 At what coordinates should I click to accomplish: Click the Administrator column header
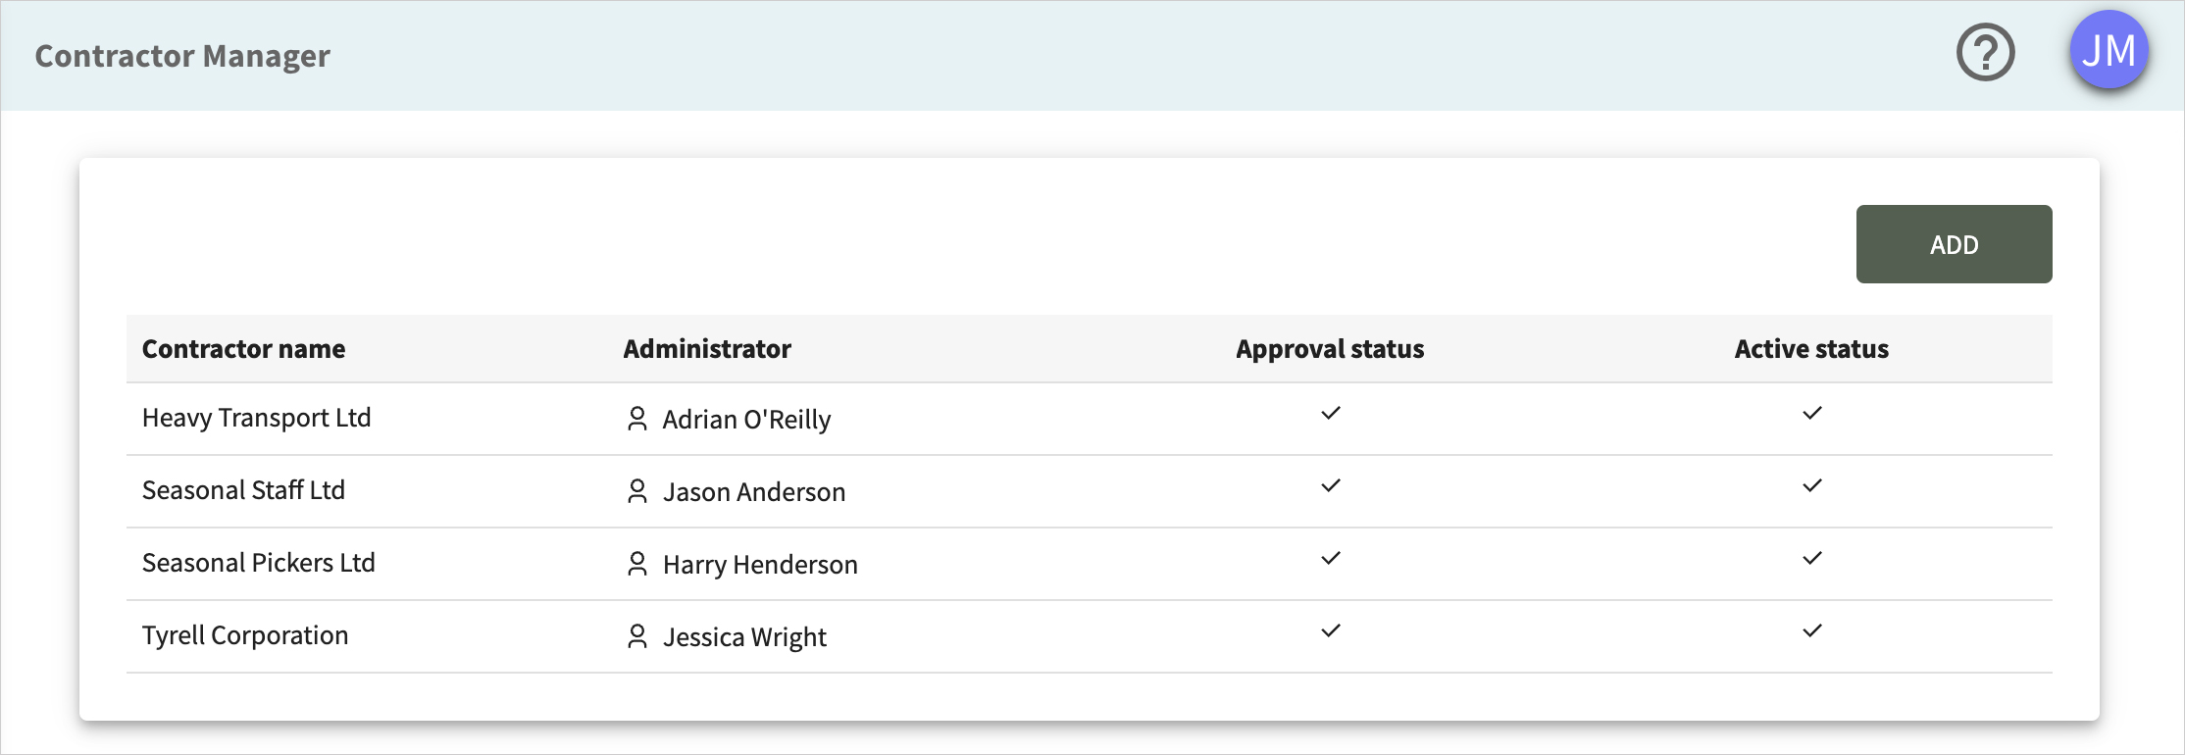[x=707, y=349]
